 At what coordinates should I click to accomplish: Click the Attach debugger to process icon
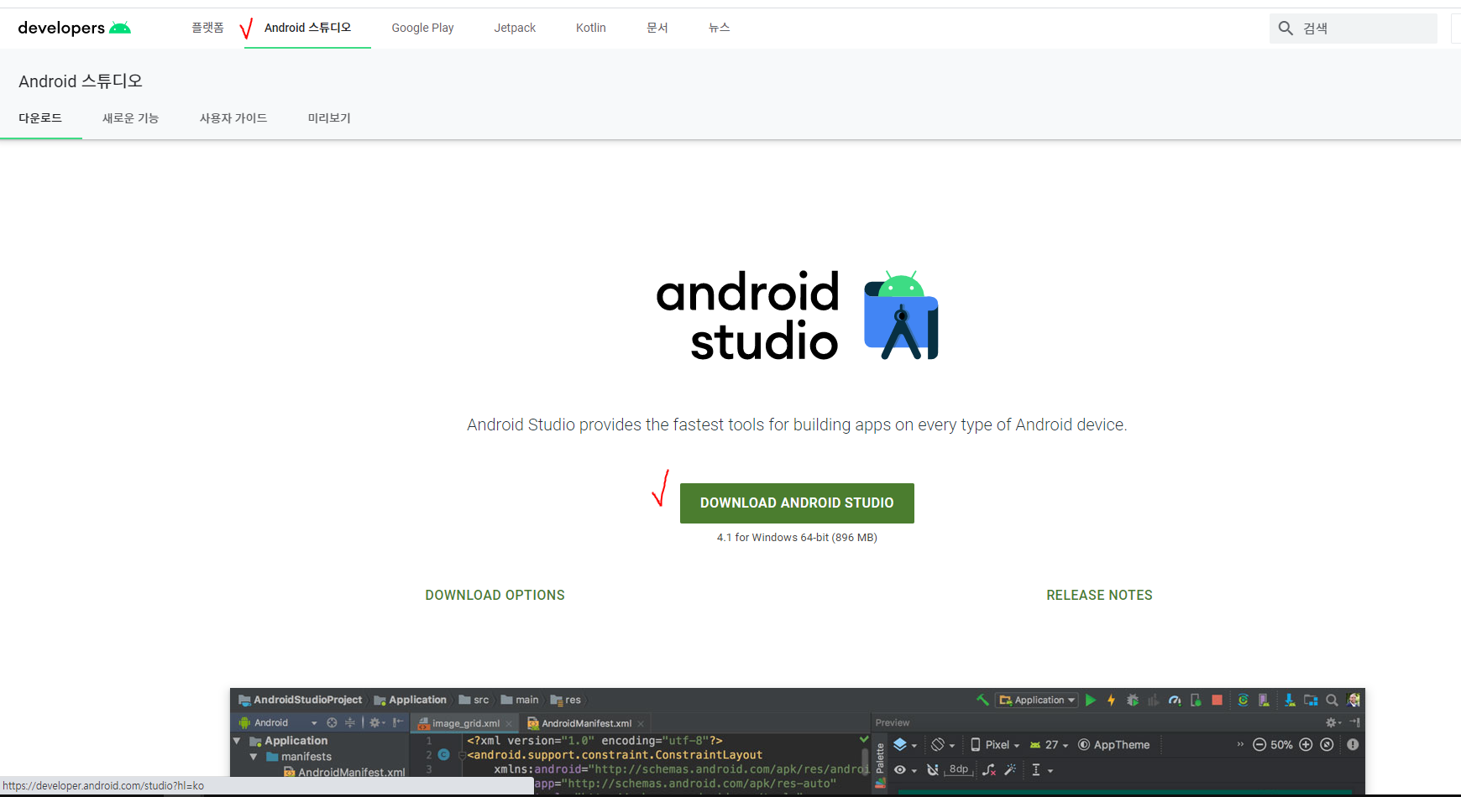pos(1196,700)
